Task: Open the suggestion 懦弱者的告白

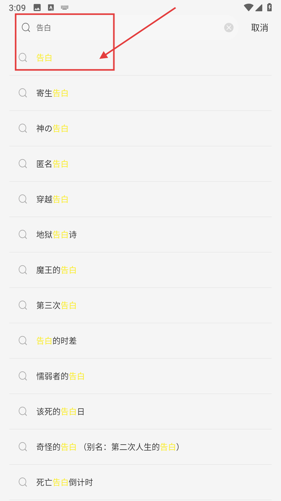Action: tap(61, 376)
